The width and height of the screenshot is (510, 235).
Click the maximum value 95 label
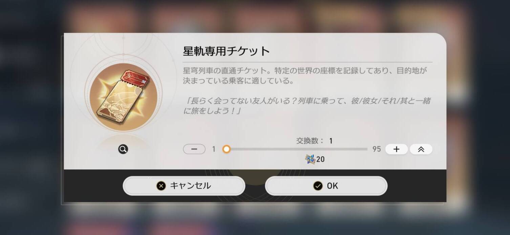pyautogui.click(x=377, y=149)
